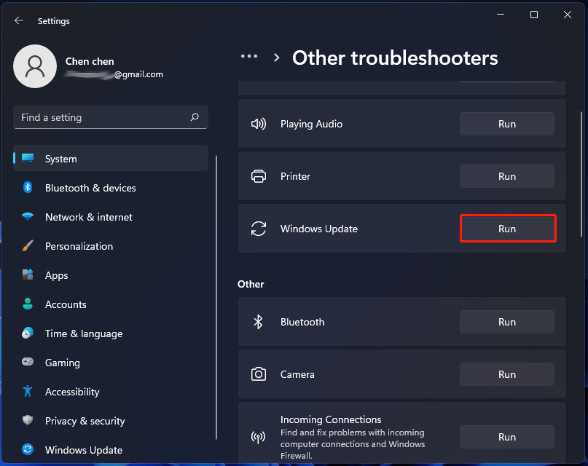Viewport: 588px width, 466px height.
Task: Click the gmail.com account email
Action: click(114, 74)
